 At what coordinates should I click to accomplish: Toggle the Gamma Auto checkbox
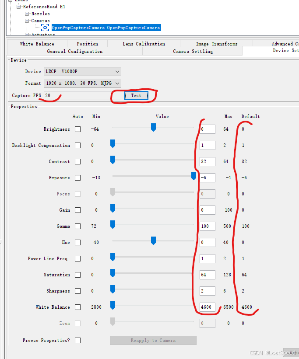(x=78, y=226)
